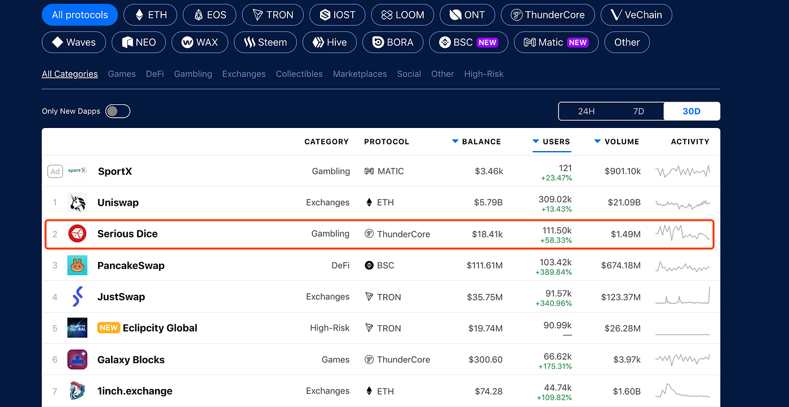Select the Other protocol filter
The width and height of the screenshot is (789, 407).
(627, 42)
